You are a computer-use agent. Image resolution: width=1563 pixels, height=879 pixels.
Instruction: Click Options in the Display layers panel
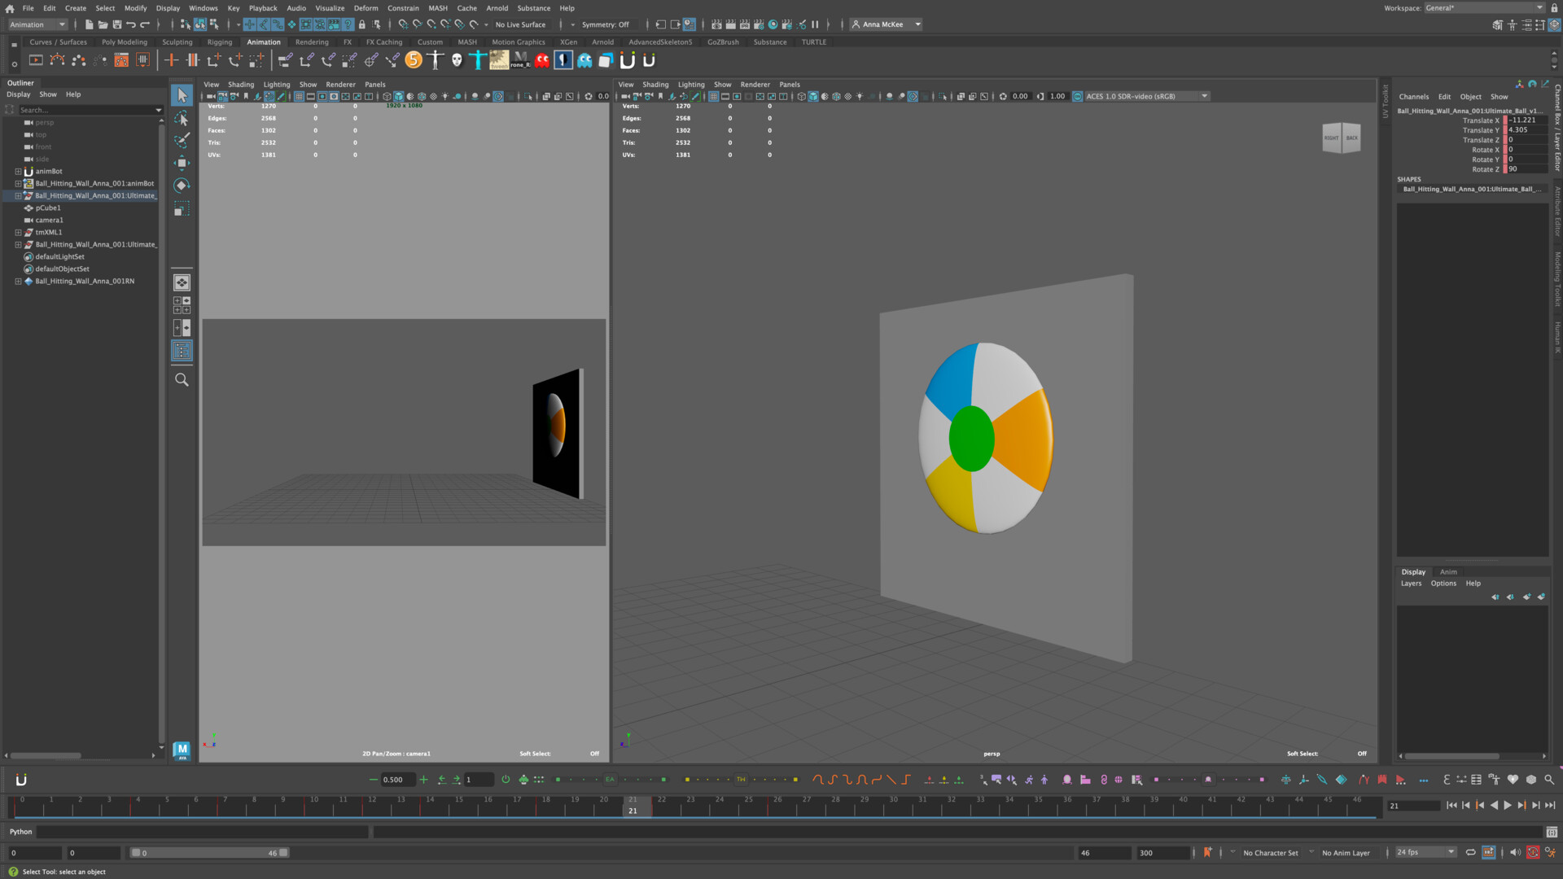point(1443,583)
